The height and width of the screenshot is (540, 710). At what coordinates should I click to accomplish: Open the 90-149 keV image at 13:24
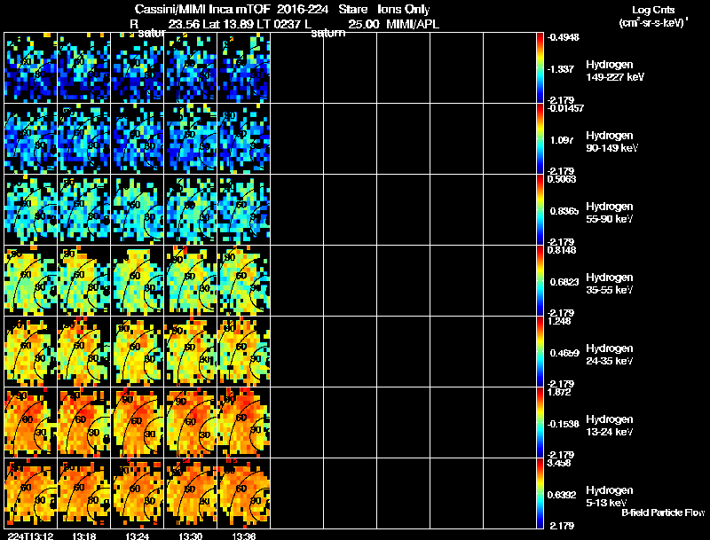point(138,139)
